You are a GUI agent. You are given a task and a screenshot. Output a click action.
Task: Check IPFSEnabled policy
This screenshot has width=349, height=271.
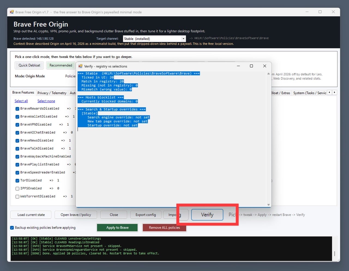tap(17, 189)
